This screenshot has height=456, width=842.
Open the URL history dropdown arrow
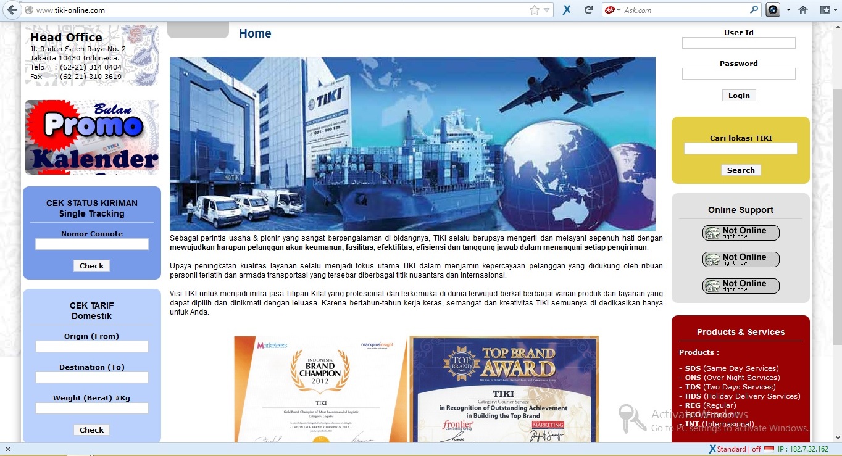546,10
